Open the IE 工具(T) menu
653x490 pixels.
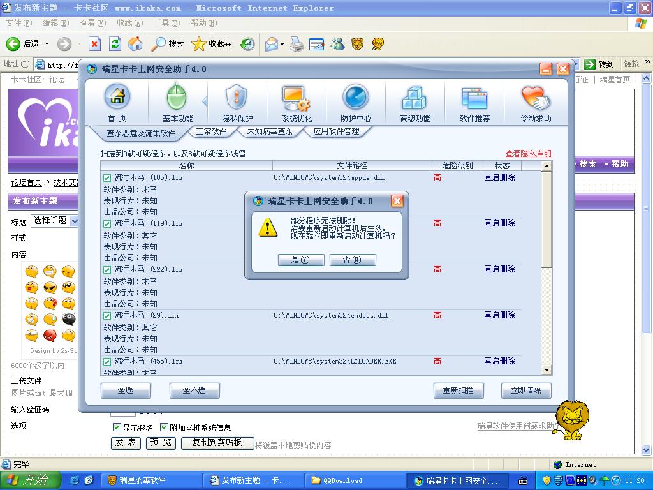(x=166, y=23)
